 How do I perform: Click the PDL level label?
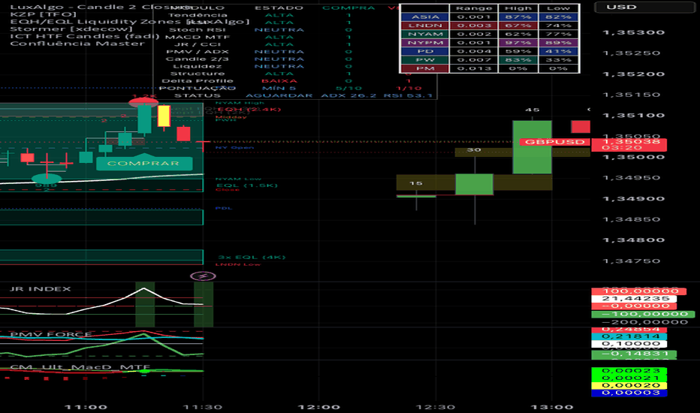(x=223, y=208)
